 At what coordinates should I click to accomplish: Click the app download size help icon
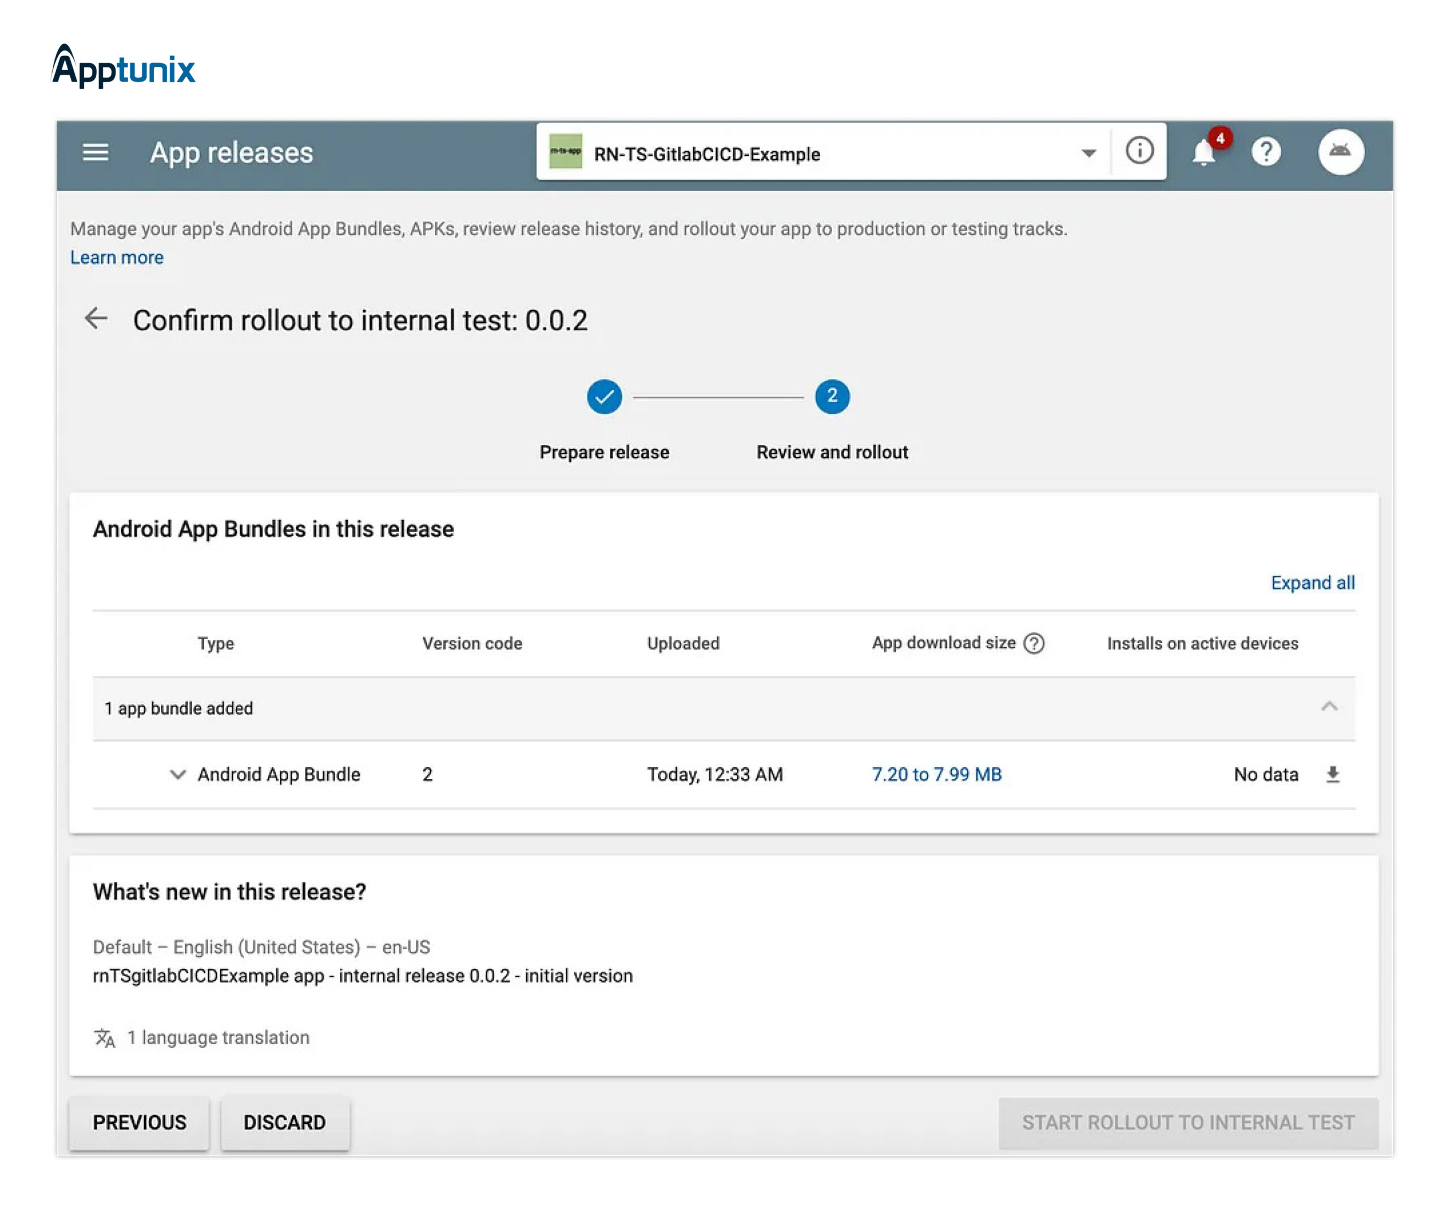click(1034, 644)
